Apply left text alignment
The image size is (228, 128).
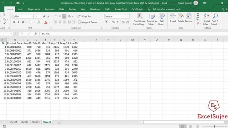56,22
